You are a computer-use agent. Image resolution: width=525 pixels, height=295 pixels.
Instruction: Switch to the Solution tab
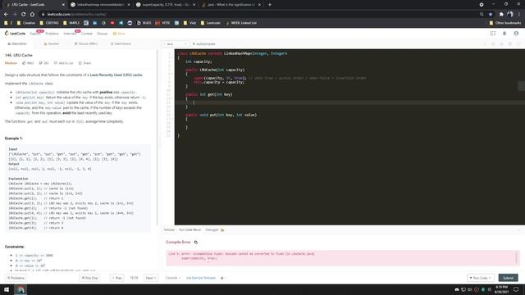point(51,43)
